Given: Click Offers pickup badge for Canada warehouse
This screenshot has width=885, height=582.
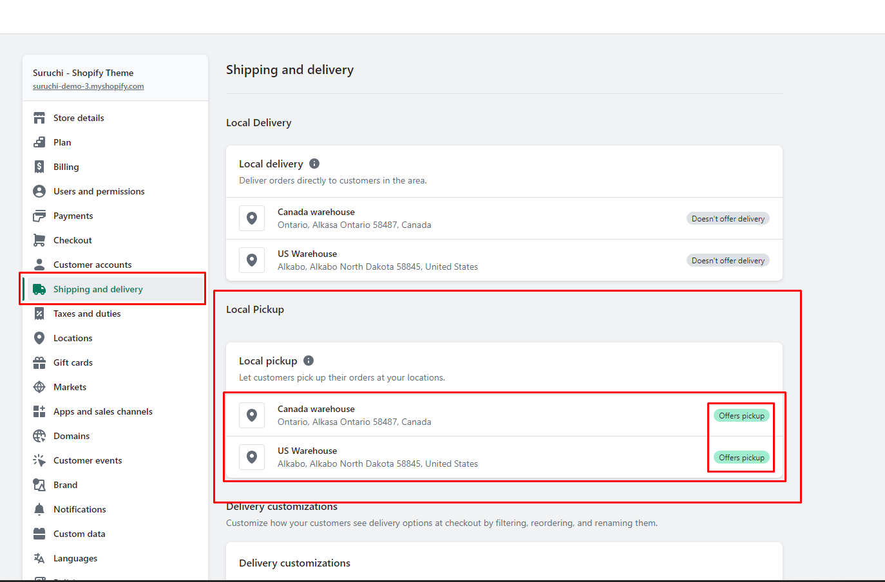Looking at the screenshot, I should point(741,416).
